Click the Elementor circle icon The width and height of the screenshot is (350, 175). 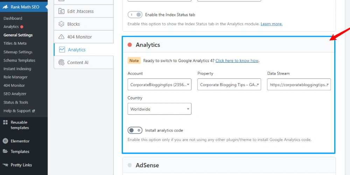[5, 141]
